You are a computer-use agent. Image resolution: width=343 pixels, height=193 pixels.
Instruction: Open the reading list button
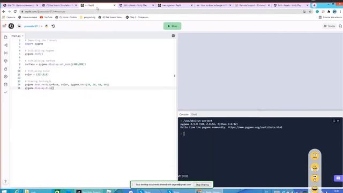click(x=330, y=17)
